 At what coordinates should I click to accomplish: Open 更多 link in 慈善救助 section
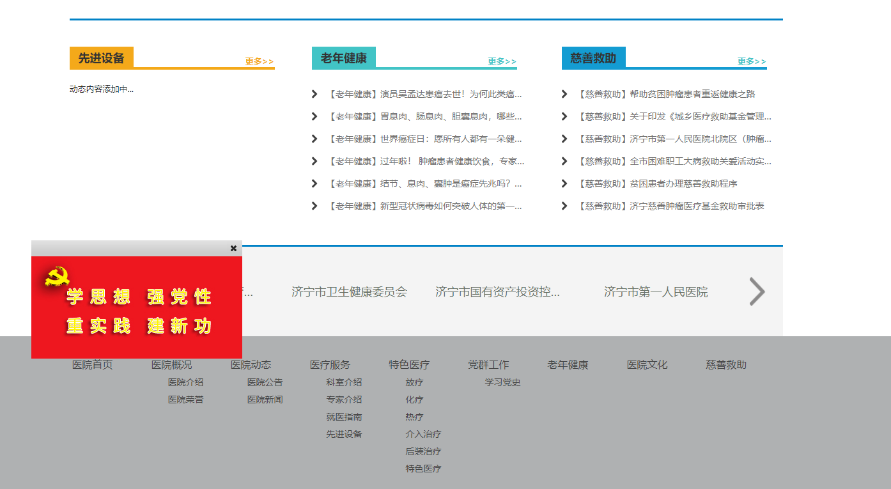[752, 61]
